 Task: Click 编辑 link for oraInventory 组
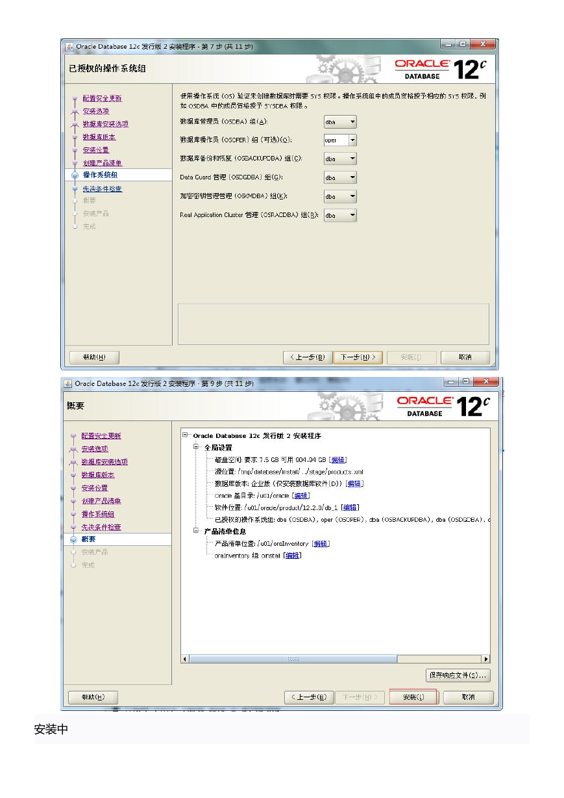click(293, 556)
